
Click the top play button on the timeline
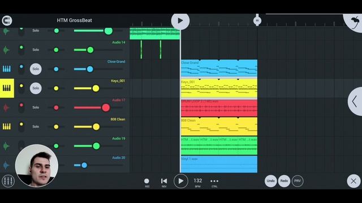tap(180, 21)
